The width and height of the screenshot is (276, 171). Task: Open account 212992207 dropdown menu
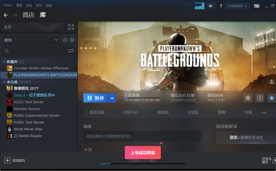click(237, 6)
